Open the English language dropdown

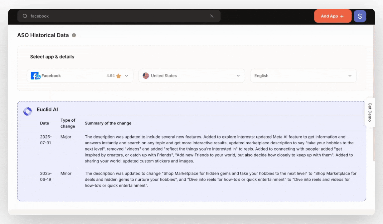coord(350,76)
